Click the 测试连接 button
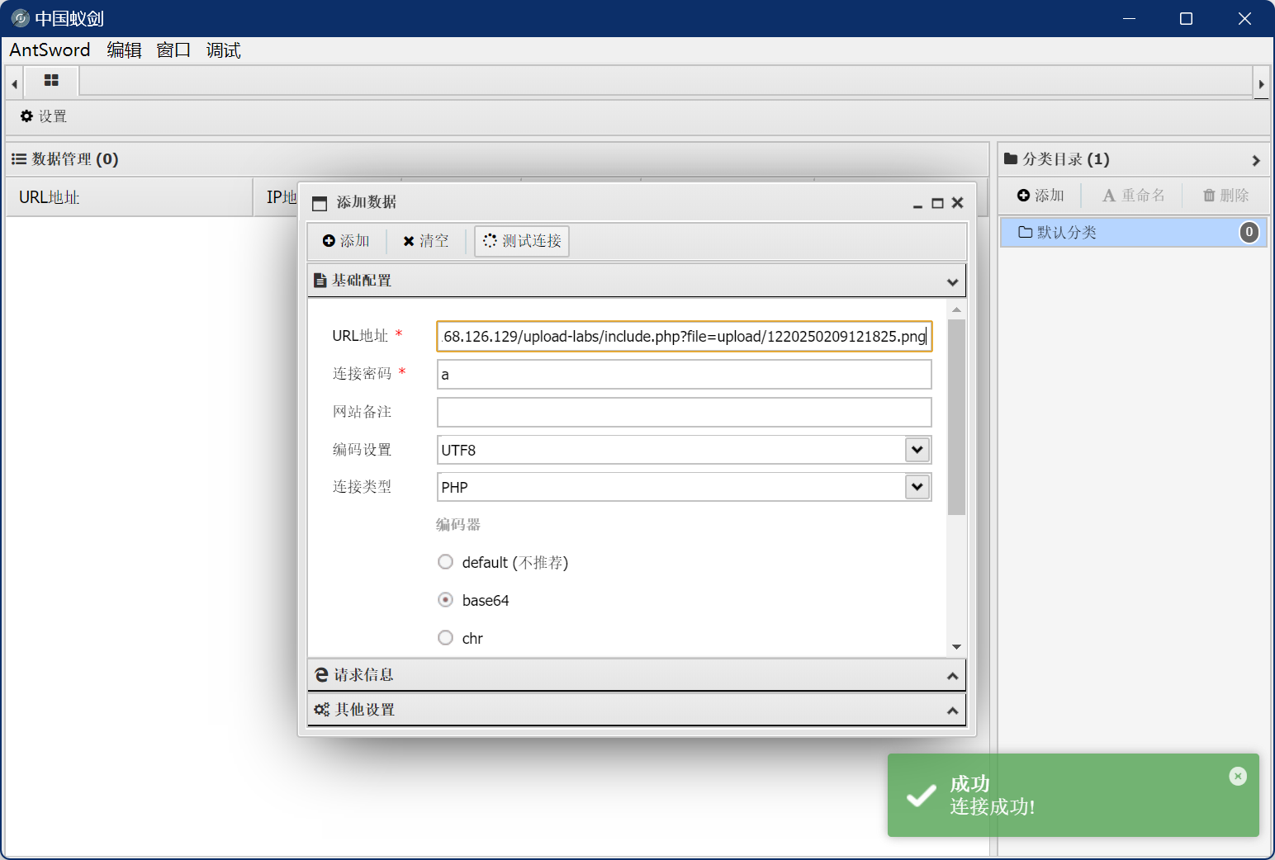 pos(522,241)
